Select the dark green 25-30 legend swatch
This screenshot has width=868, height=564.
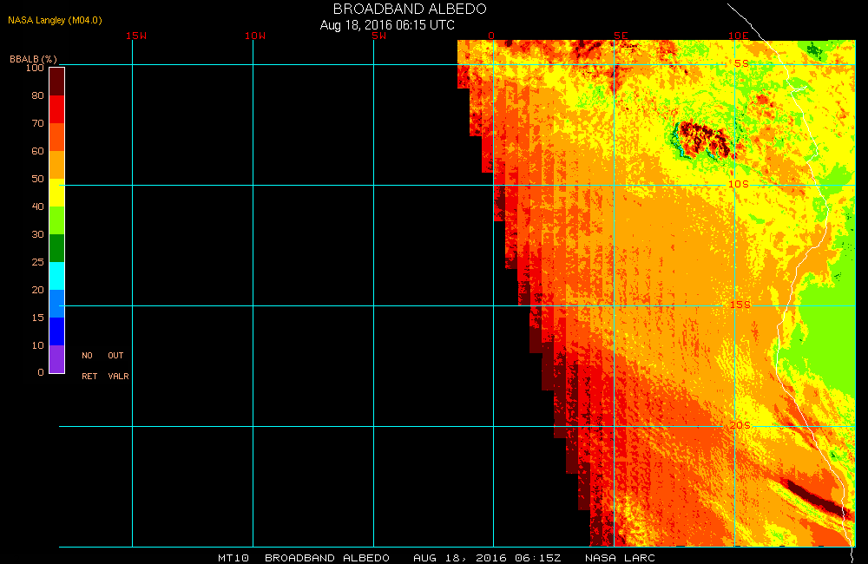57,248
